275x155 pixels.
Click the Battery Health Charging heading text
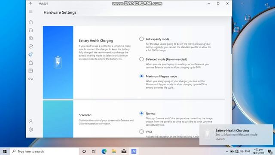coord(96,40)
